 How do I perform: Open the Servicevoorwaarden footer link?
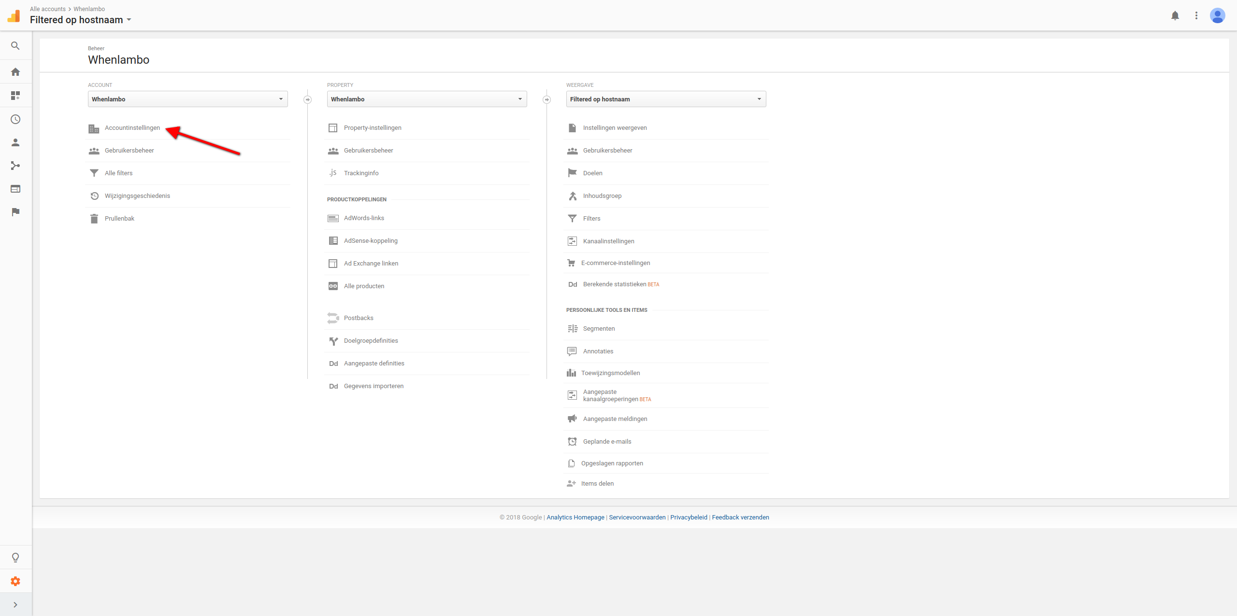pos(637,518)
